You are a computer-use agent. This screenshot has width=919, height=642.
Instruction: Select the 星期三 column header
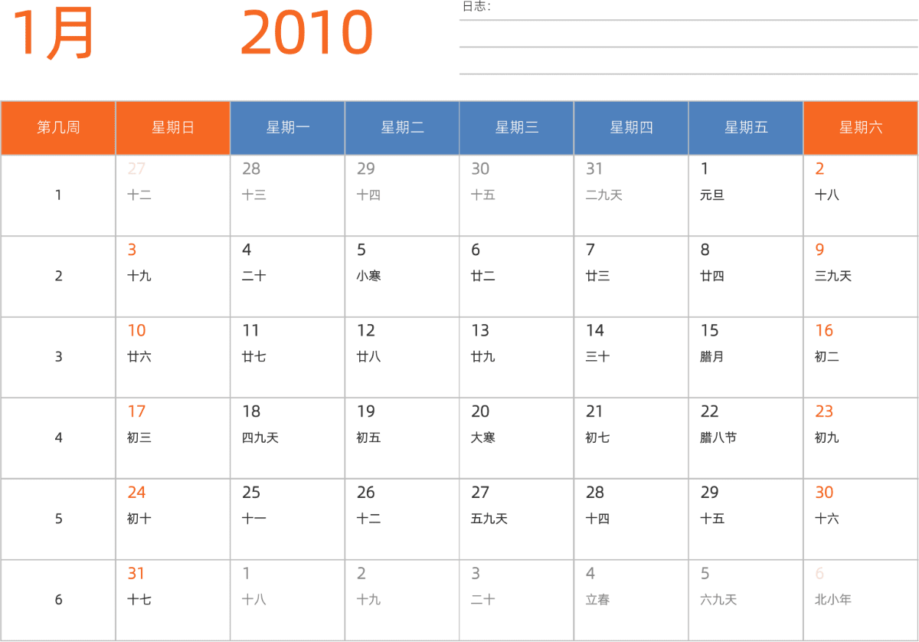(516, 128)
